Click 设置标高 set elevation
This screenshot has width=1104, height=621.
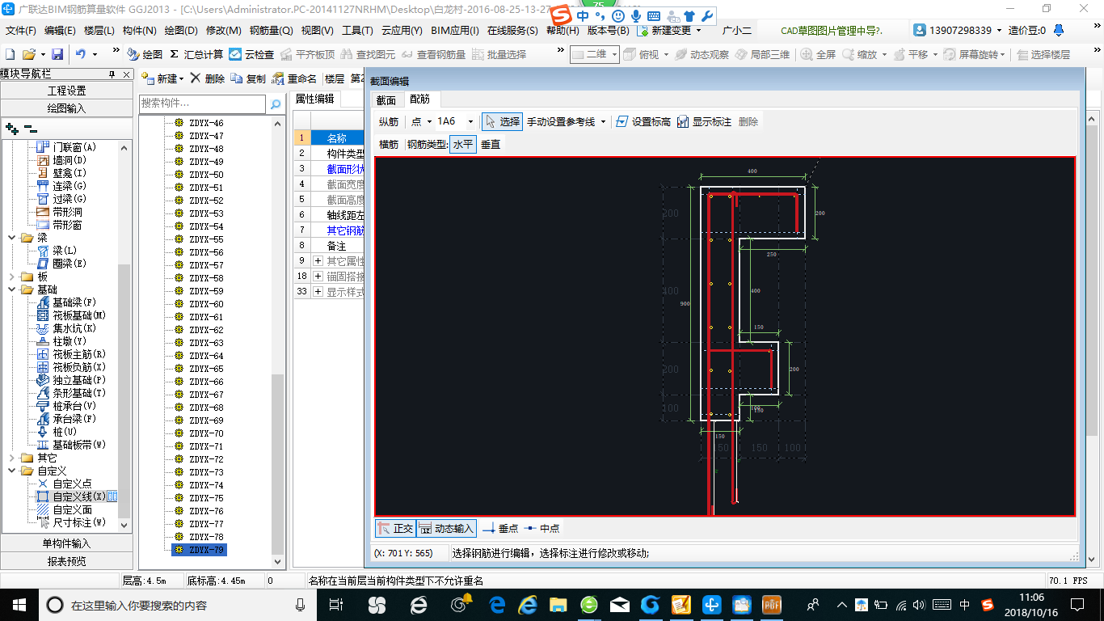pyautogui.click(x=643, y=121)
